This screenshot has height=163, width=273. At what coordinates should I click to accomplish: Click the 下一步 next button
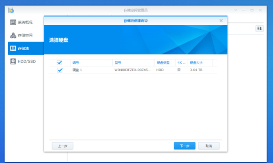tap(184, 146)
